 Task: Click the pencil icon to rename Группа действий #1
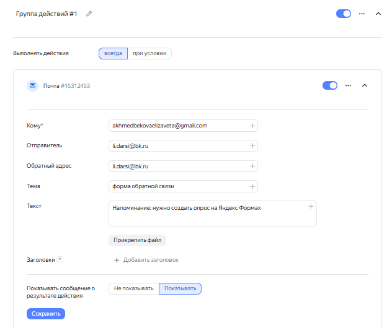click(89, 14)
